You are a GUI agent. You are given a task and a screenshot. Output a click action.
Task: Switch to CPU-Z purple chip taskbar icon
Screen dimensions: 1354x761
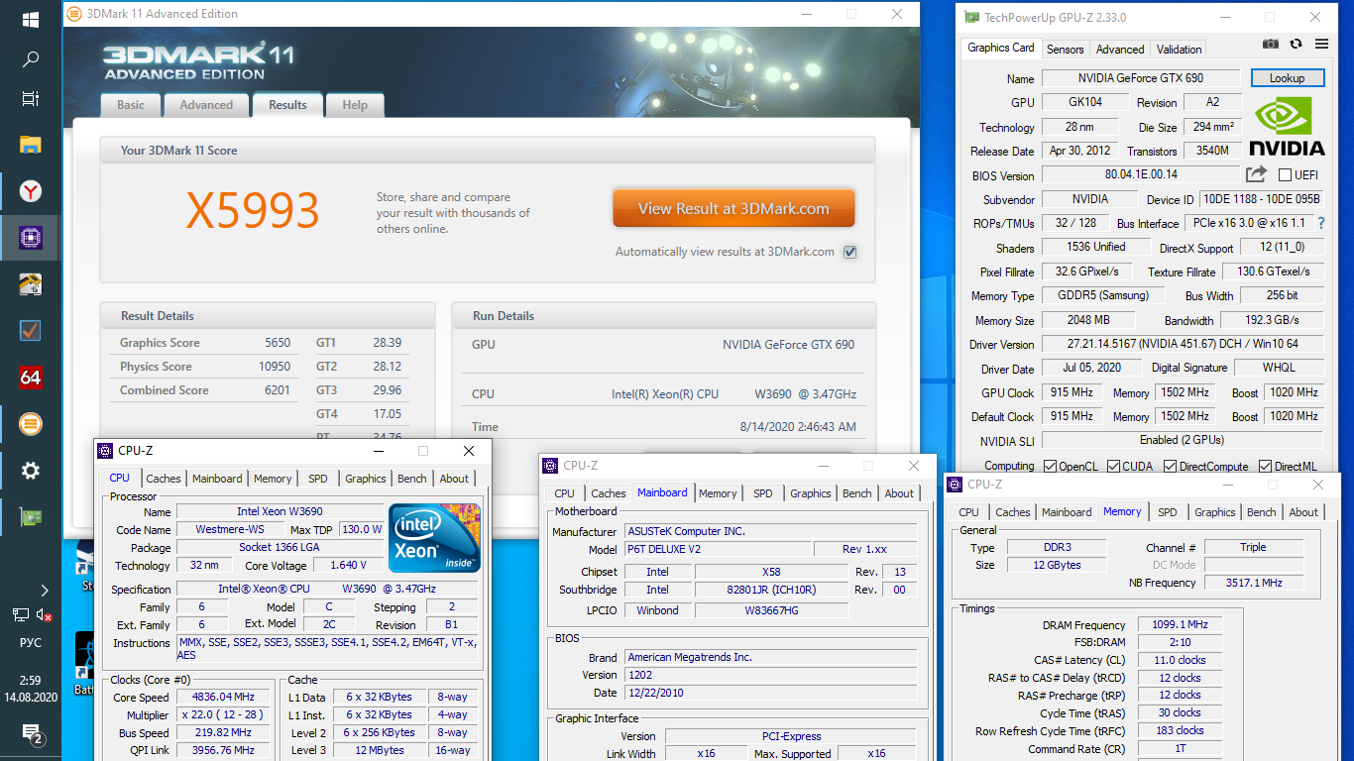click(30, 237)
